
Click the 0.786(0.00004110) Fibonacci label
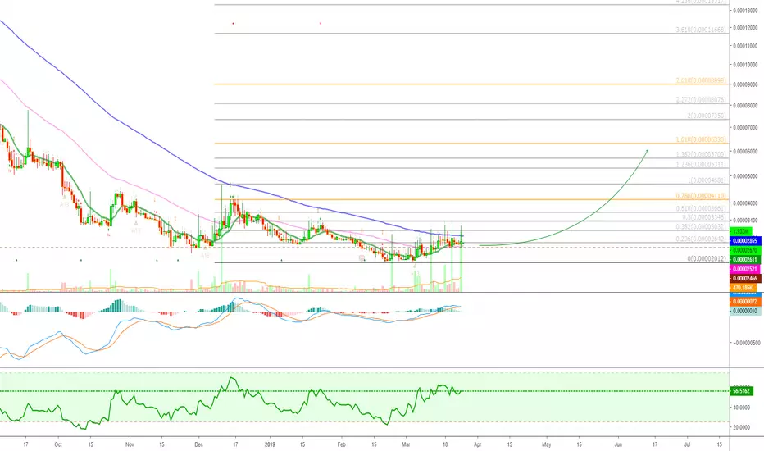click(x=701, y=196)
